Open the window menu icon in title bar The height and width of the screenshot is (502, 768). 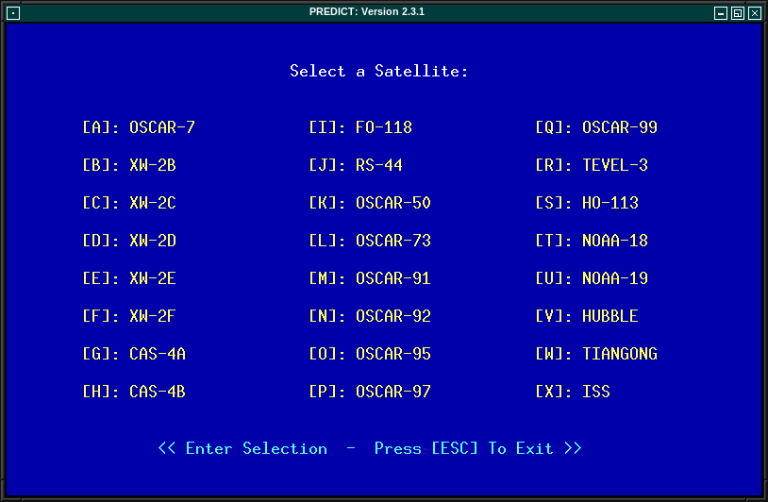pyautogui.click(x=13, y=13)
